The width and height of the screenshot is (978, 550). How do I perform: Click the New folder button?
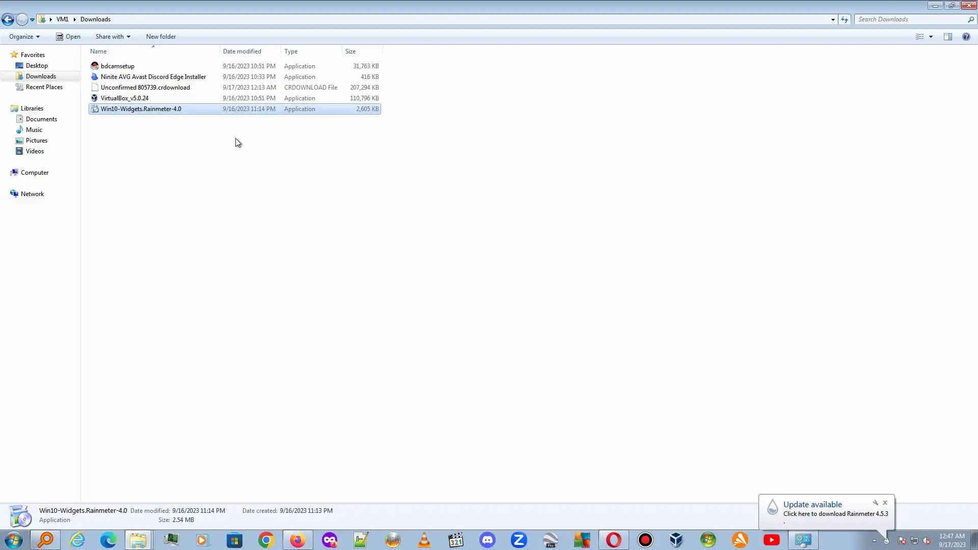point(160,37)
